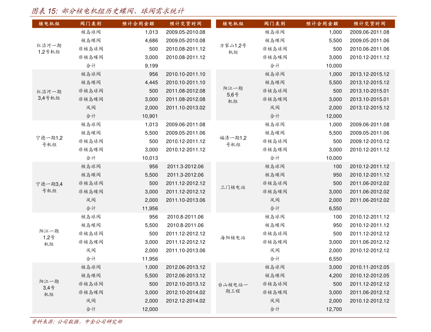This screenshot has width=431, height=332.
Task: Select the 12,700 total cell
Action: pyautogui.click(x=334, y=309)
